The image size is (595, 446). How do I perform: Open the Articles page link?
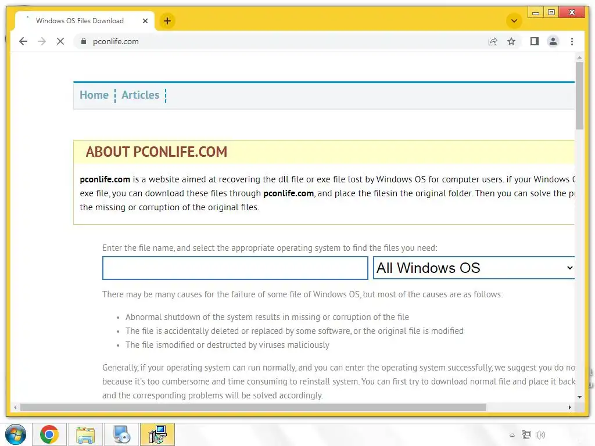[x=141, y=95]
